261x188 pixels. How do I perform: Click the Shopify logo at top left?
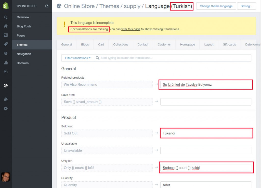(x=6, y=6)
